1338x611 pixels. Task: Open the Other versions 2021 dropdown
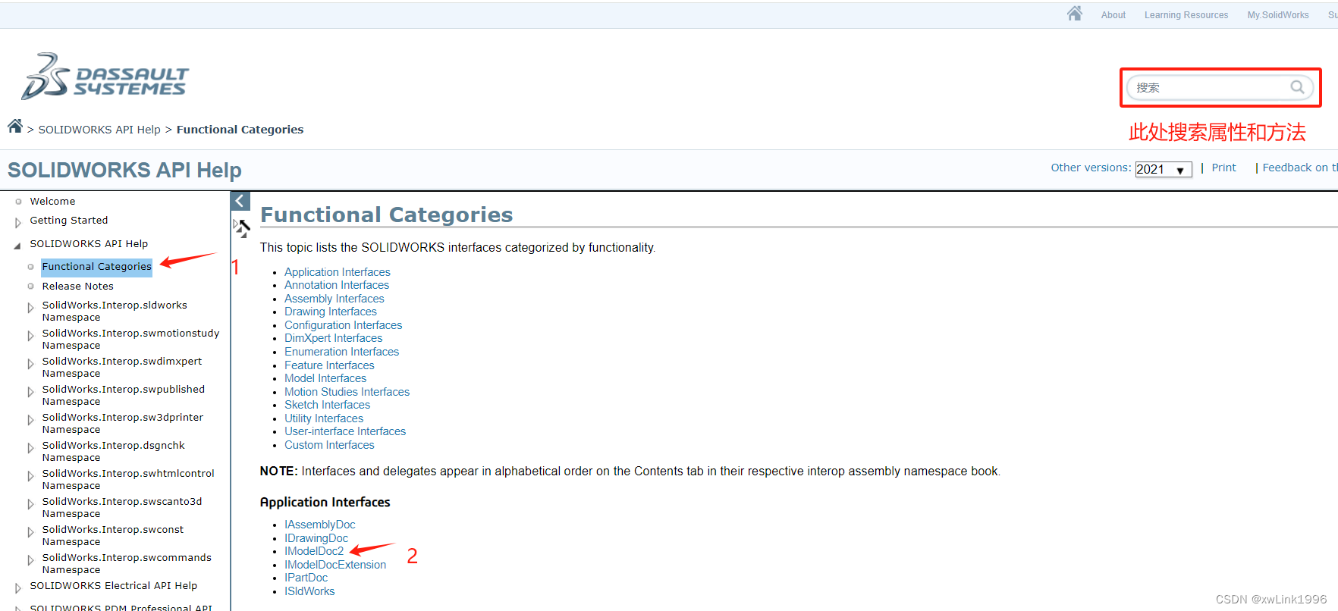[x=1163, y=169]
